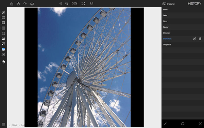Zoom in with magnifier plus icon
Image resolution: width=204 pixels, height=128 pixels.
[x=61, y=3]
